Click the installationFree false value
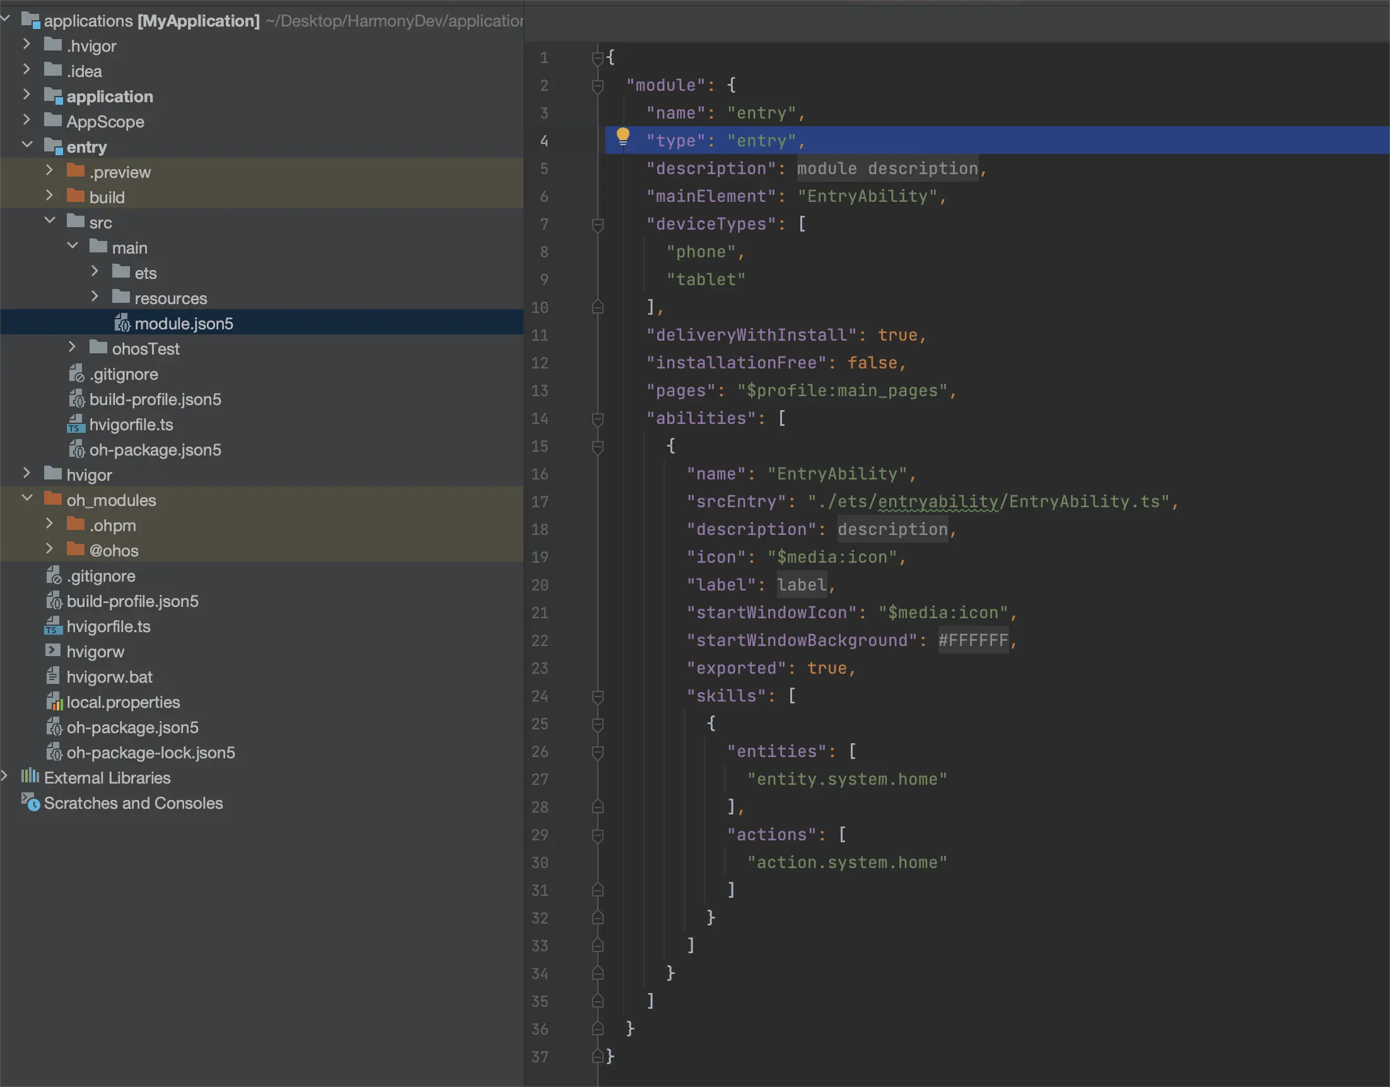 872,363
